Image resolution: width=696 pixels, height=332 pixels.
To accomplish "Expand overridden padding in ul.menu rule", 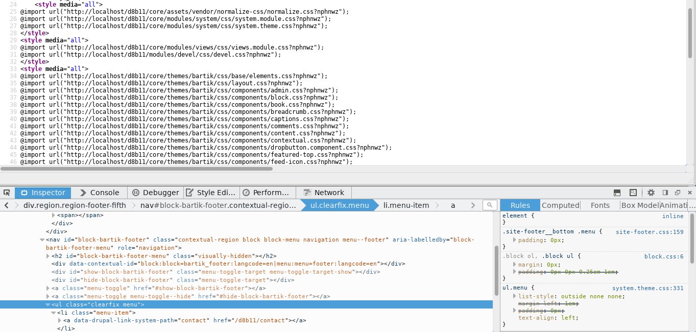I will pyautogui.click(x=515, y=311).
